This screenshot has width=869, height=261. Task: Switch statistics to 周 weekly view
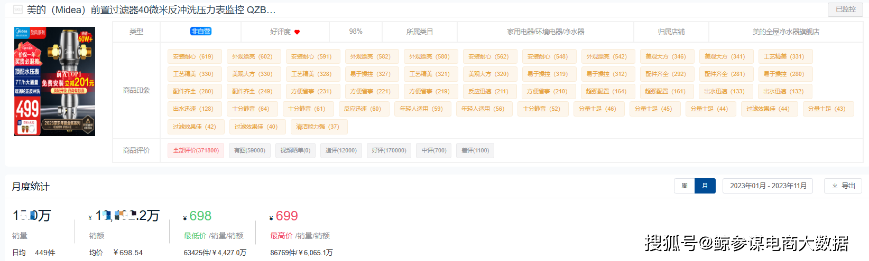coord(685,186)
